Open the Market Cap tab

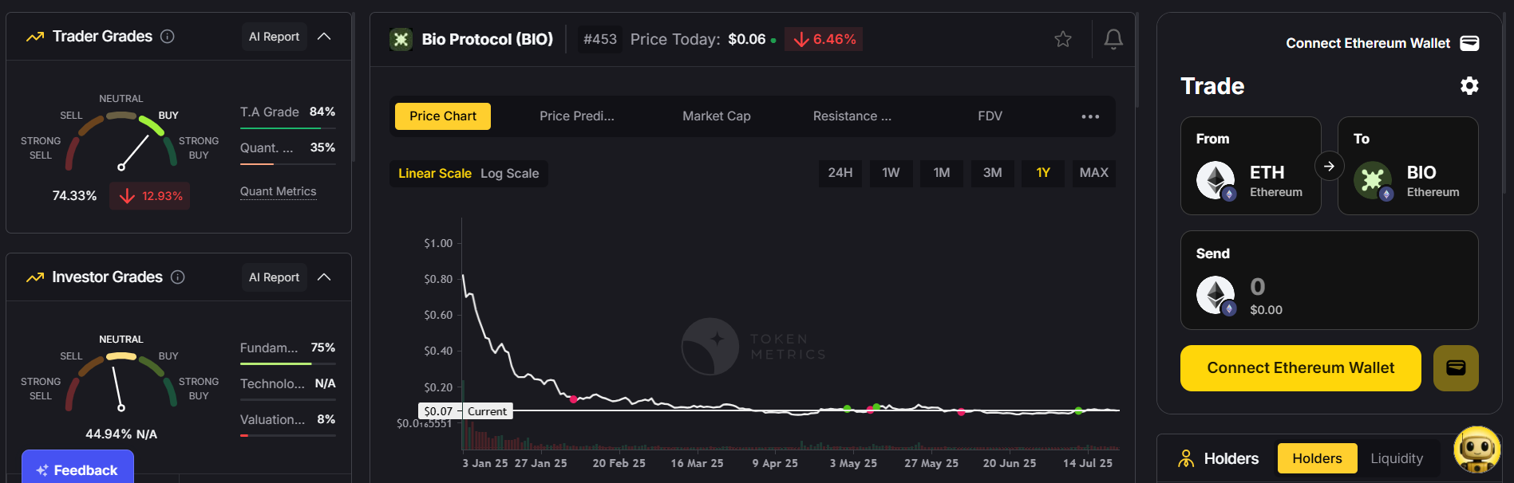[717, 116]
